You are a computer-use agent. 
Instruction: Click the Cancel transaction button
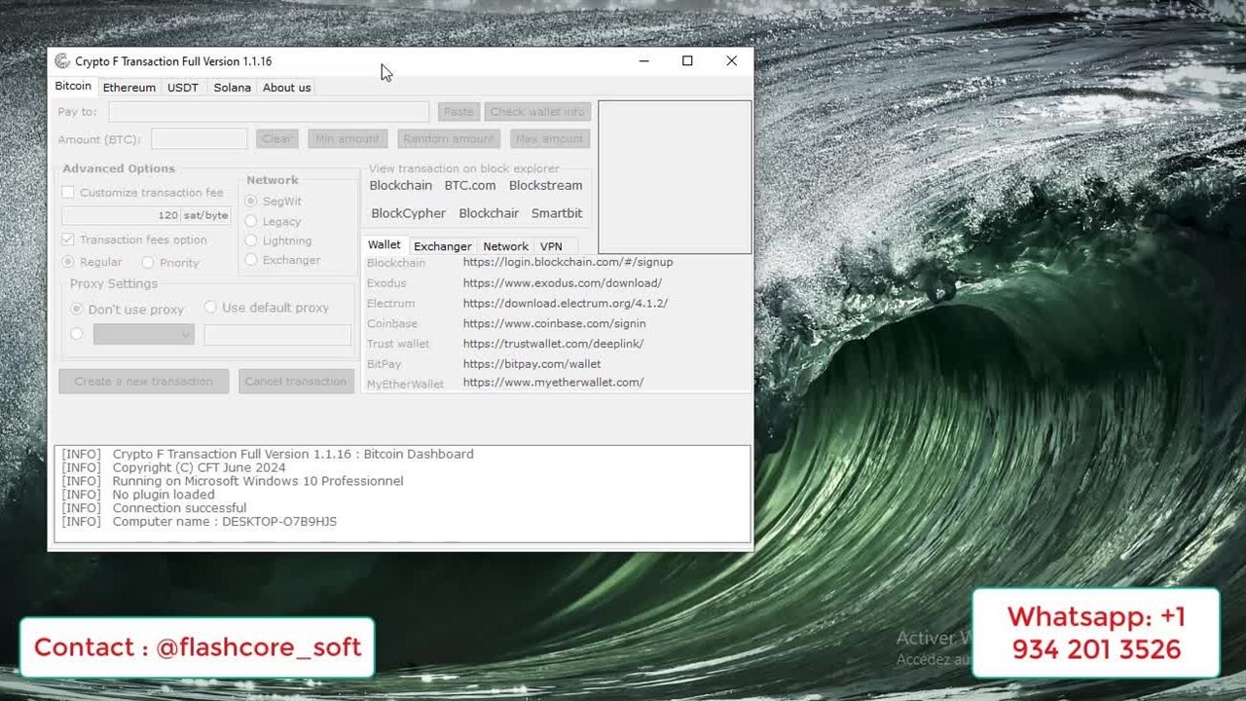[296, 382]
